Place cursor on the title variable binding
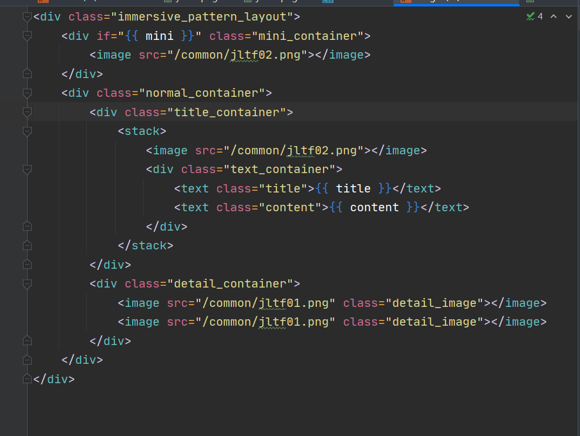580x436 pixels. click(353, 189)
